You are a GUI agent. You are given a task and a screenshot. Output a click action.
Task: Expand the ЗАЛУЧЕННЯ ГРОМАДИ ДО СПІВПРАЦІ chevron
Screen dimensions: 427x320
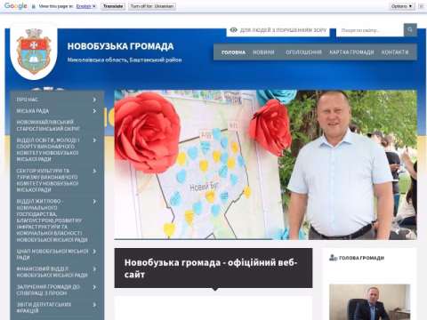pyautogui.click(x=94, y=287)
